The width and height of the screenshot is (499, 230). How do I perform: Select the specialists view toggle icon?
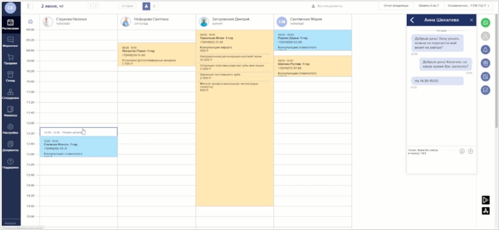click(146, 6)
